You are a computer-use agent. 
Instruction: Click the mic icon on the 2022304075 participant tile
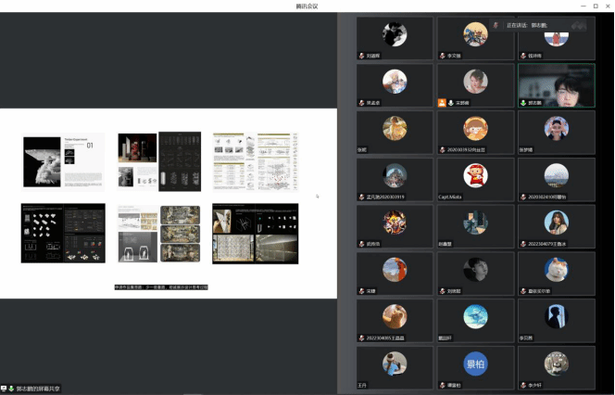[x=523, y=245]
